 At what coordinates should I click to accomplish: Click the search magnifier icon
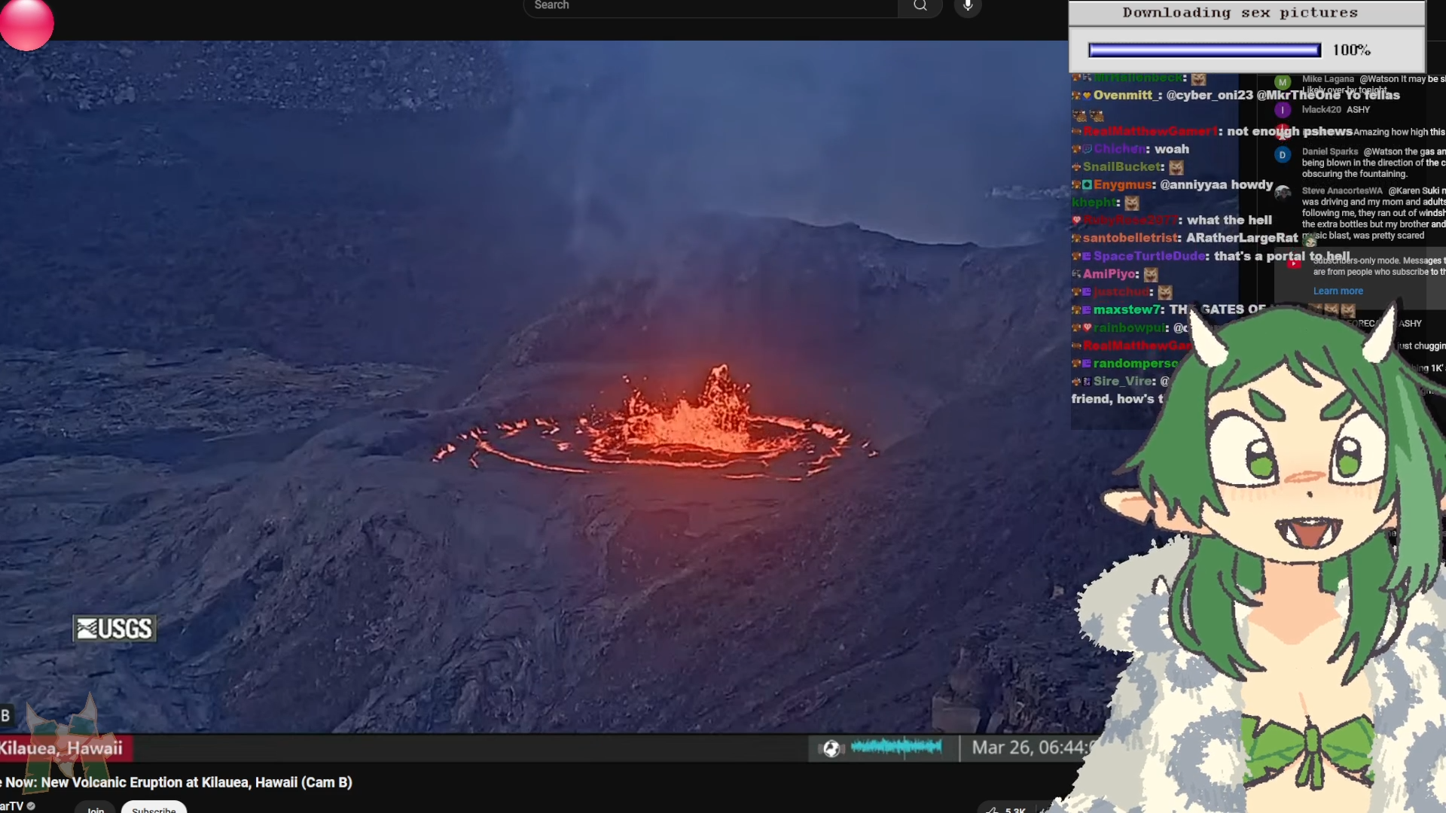[920, 7]
